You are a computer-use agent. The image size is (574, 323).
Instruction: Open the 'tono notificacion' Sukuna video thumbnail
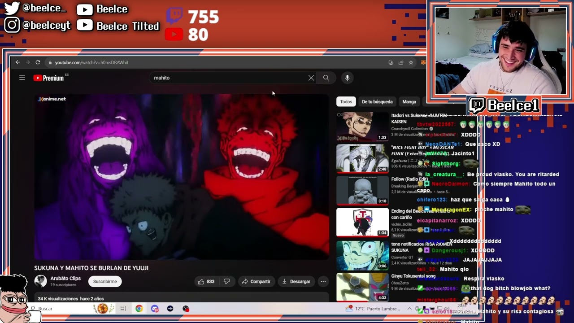click(x=362, y=255)
